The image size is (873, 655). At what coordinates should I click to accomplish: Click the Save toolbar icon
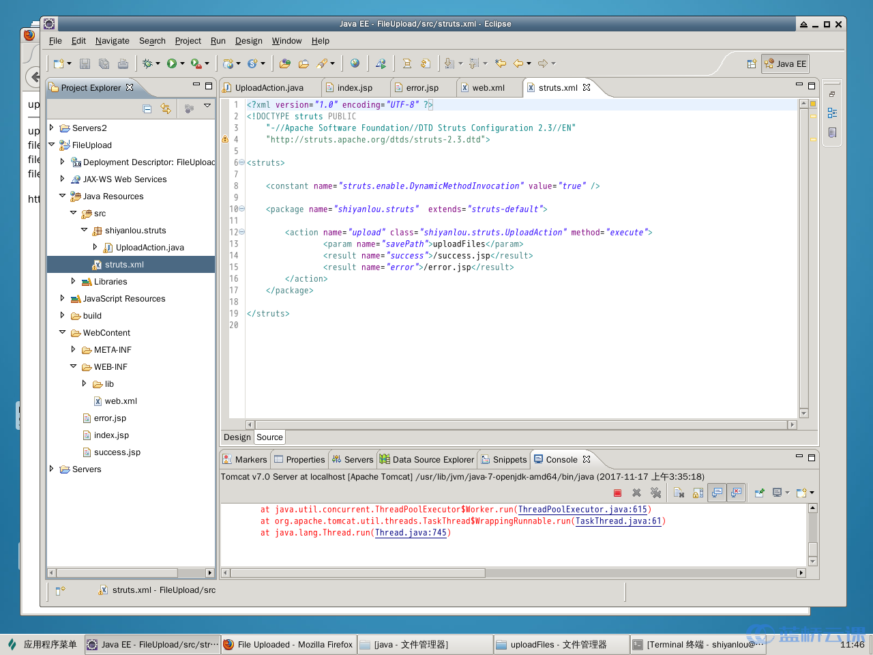pyautogui.click(x=85, y=63)
